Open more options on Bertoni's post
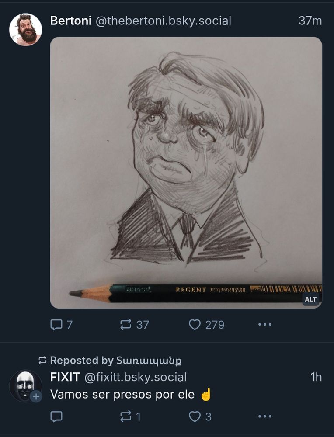 click(x=264, y=325)
